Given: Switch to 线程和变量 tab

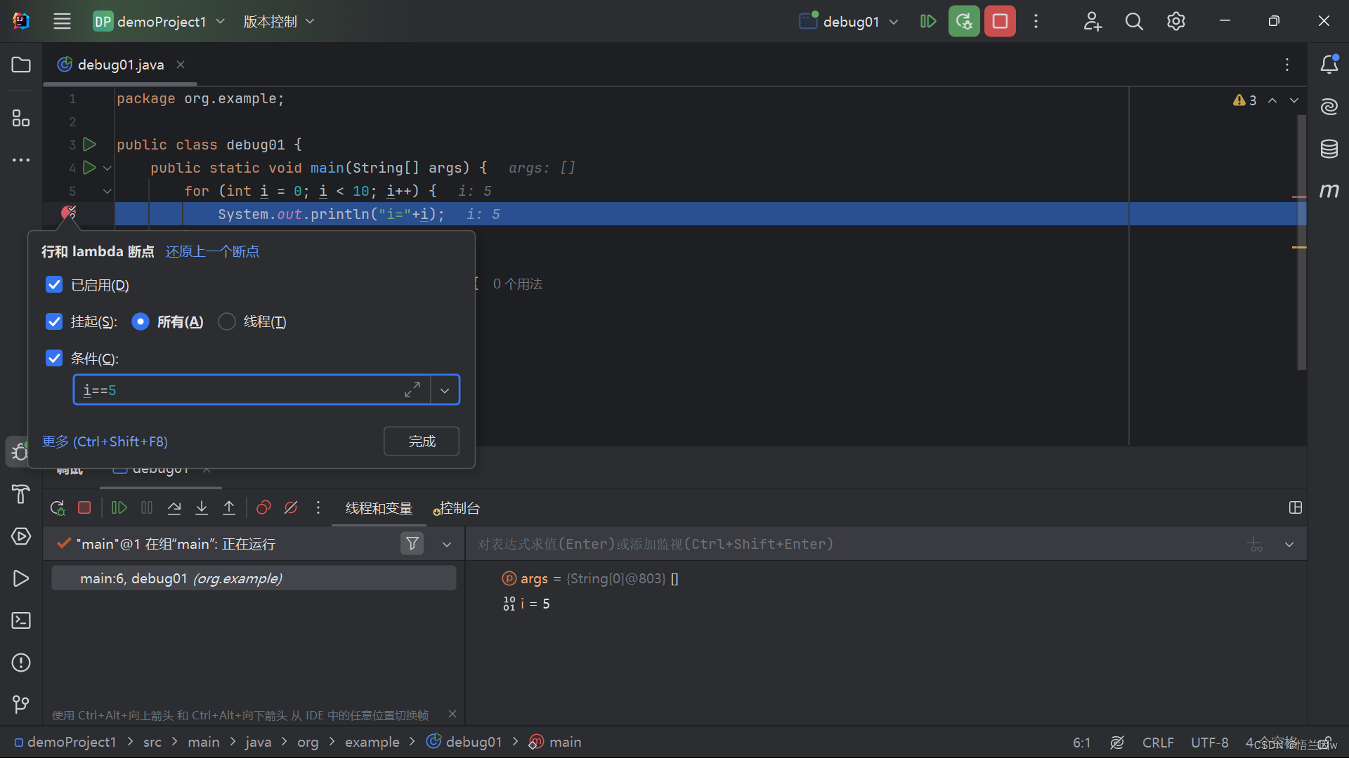Looking at the screenshot, I should [379, 507].
